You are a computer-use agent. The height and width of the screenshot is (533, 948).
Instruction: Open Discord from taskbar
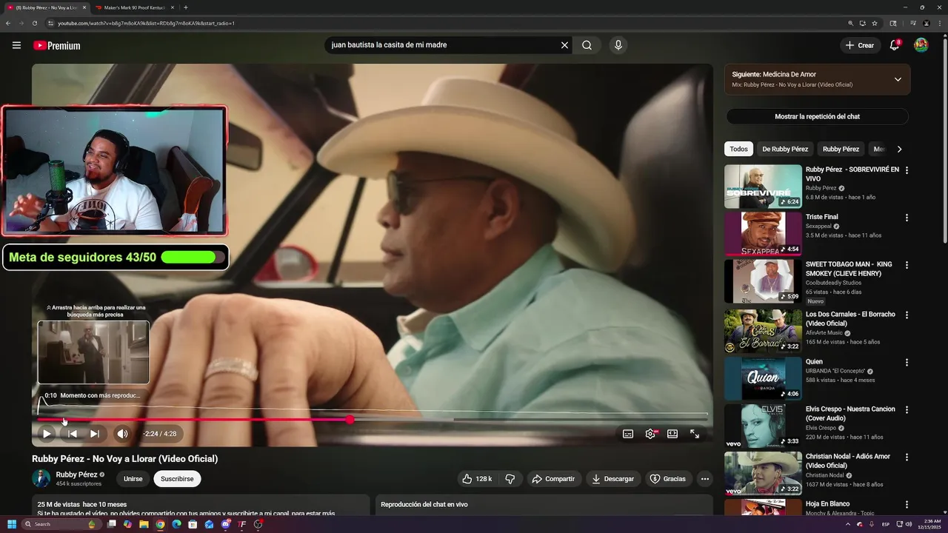click(226, 524)
